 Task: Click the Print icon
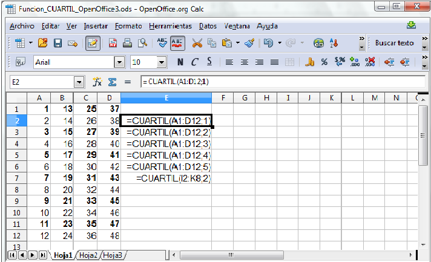[x=128, y=43]
